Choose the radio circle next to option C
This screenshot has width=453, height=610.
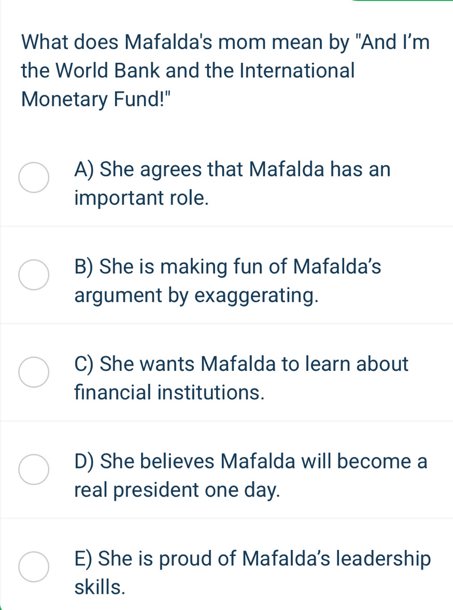click(x=34, y=372)
